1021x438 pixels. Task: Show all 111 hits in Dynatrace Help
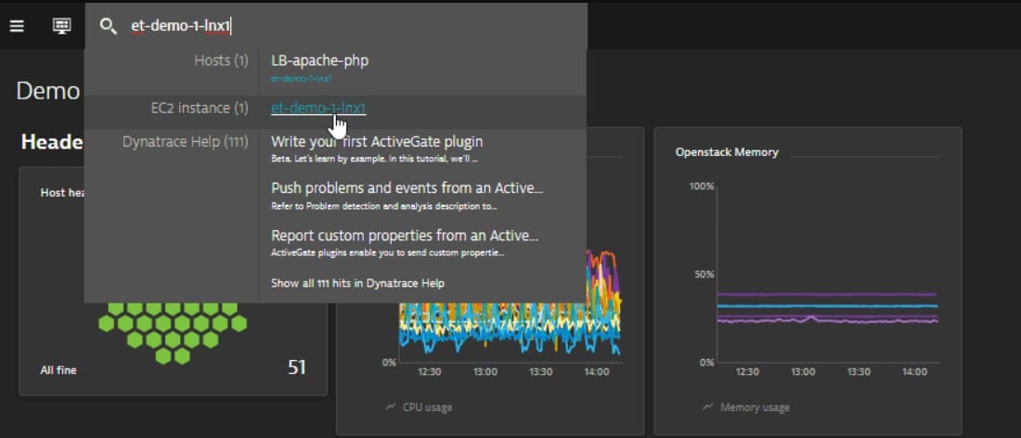[357, 283]
